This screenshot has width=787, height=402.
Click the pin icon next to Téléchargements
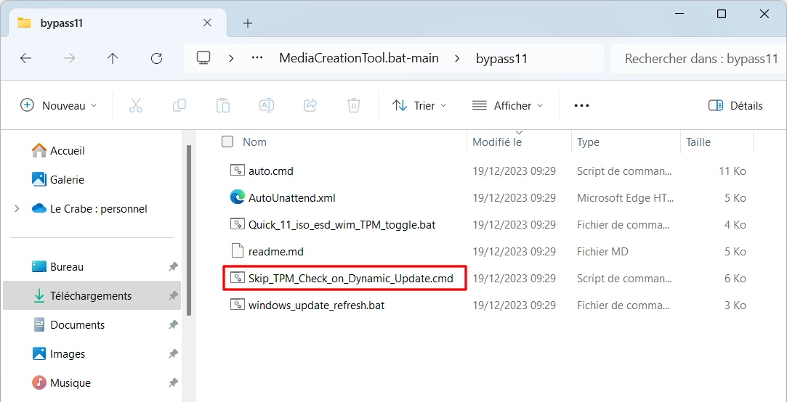(173, 296)
